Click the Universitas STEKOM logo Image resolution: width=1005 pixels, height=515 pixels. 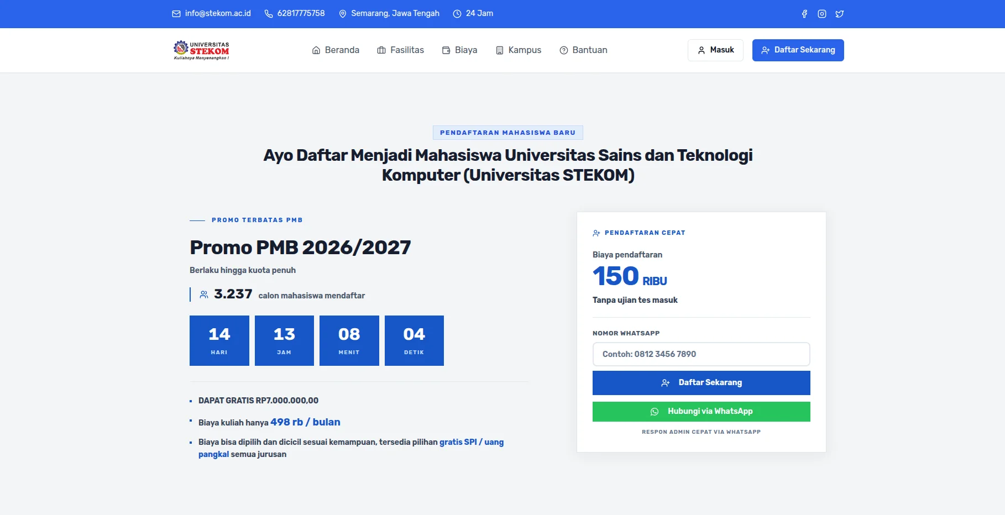[x=201, y=50]
